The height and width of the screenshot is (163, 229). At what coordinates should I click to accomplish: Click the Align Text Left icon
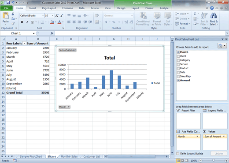(69, 22)
